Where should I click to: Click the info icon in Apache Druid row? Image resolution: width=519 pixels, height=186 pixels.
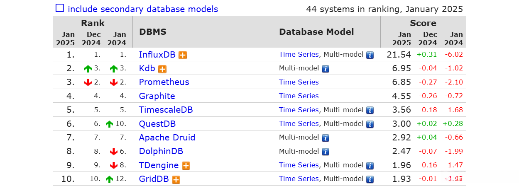pos(326,138)
